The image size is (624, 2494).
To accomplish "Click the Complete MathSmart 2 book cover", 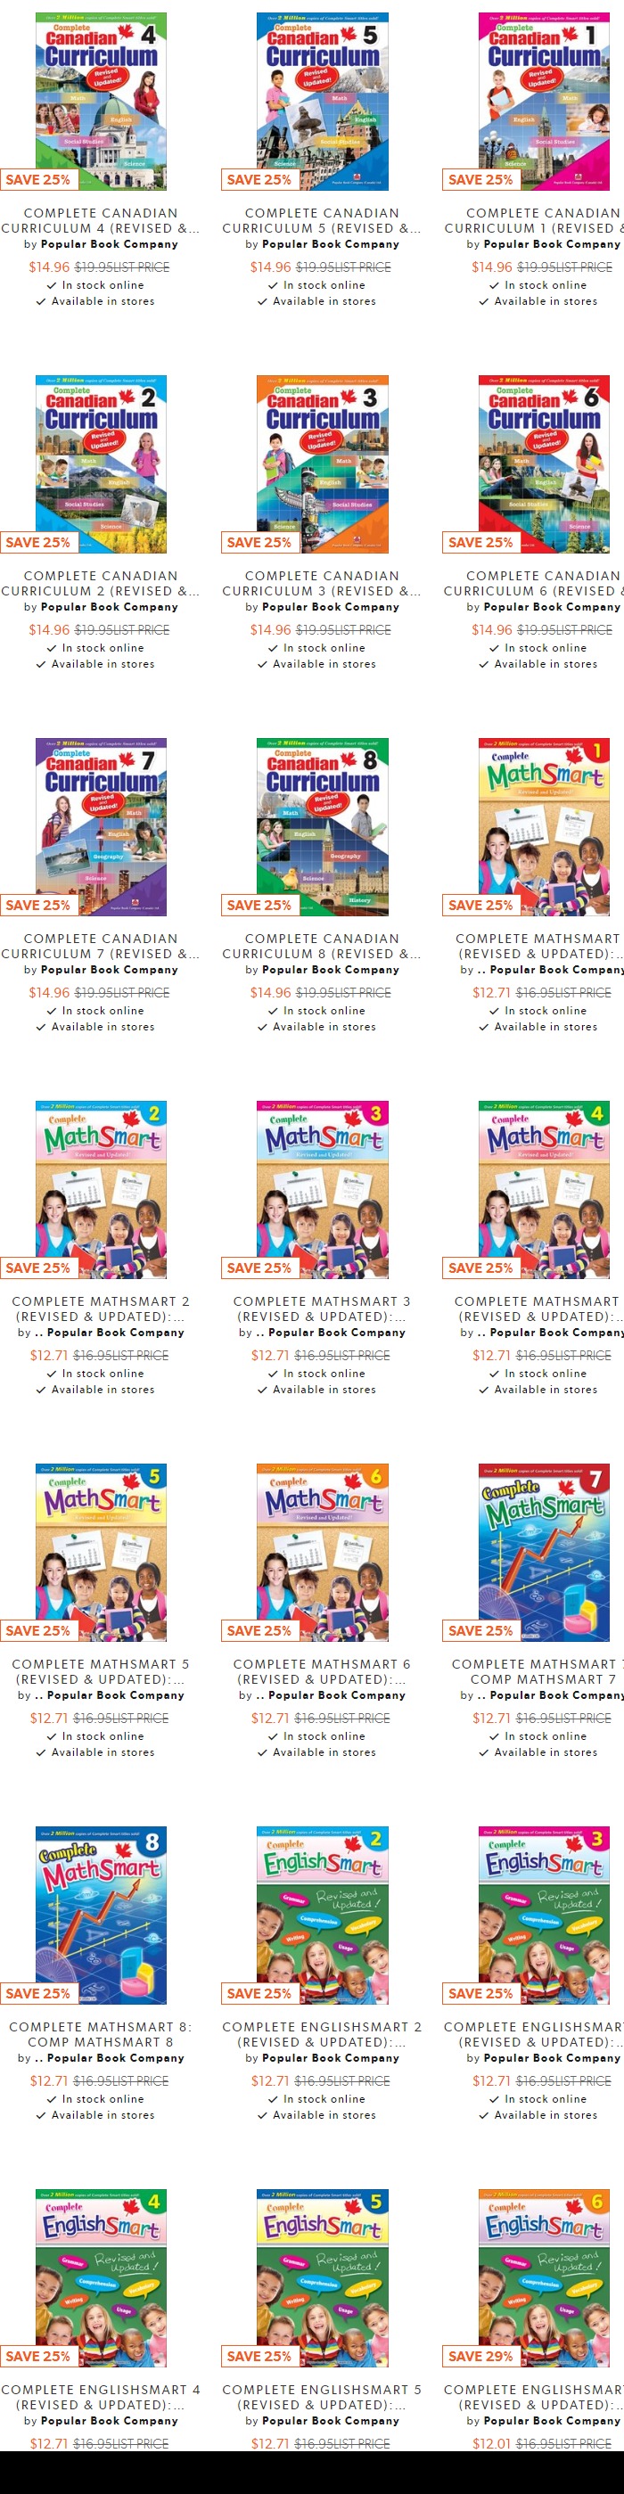I will click(x=101, y=1189).
